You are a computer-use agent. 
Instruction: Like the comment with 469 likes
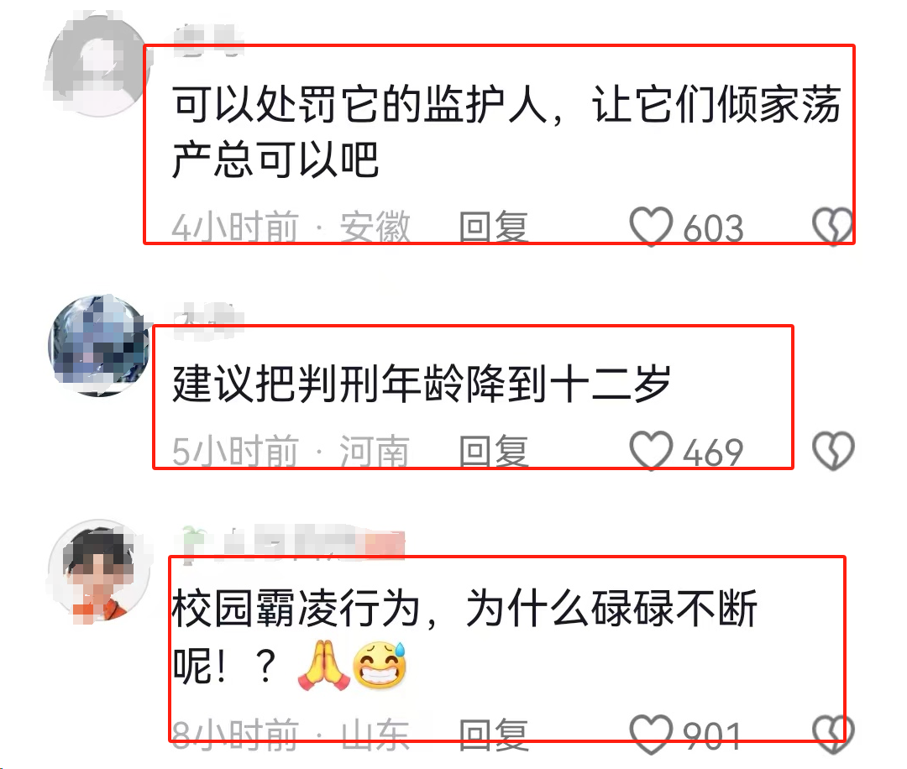point(652,451)
